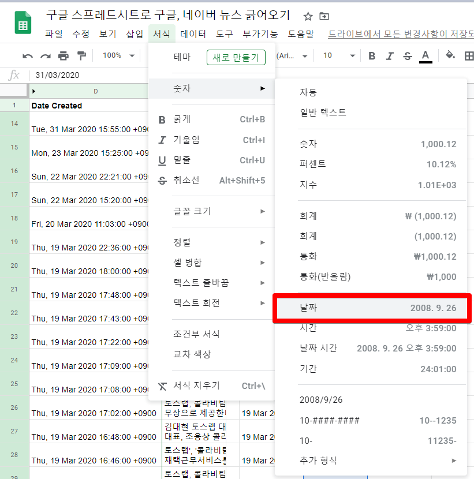Open the 도구 menu
The width and height of the screenshot is (474, 479).
225,34
